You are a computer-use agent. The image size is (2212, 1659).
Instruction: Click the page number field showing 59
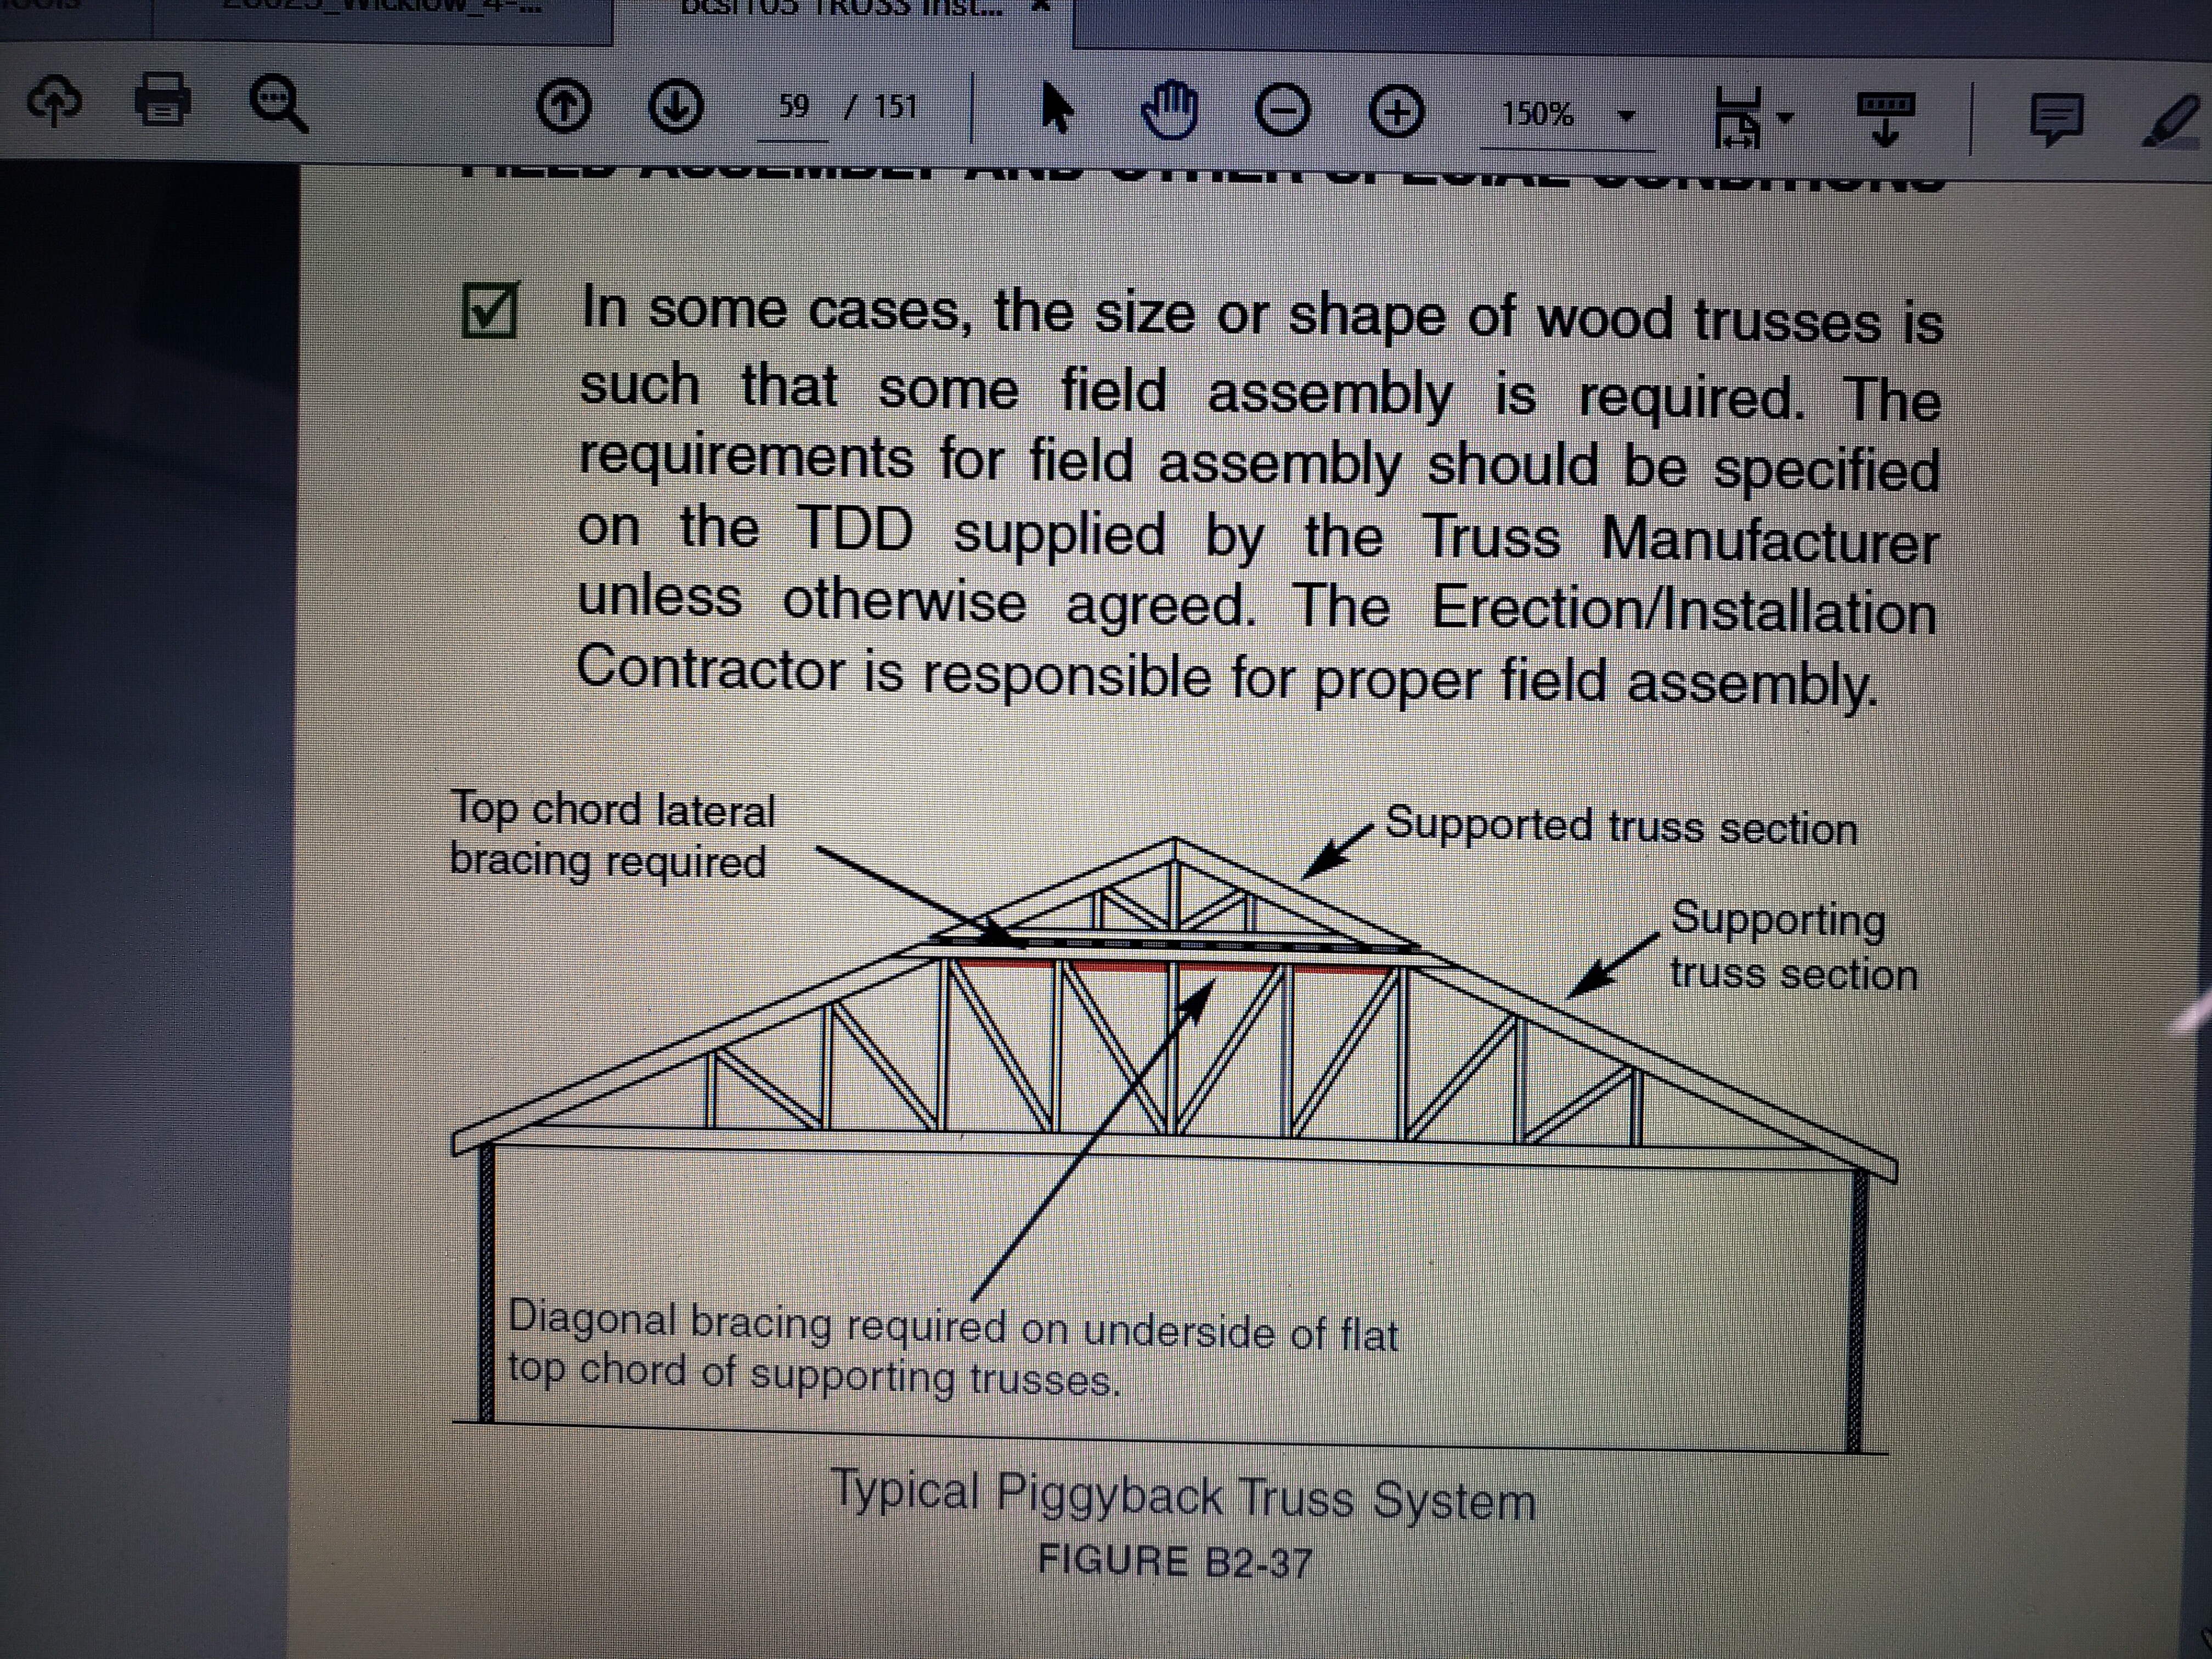[x=793, y=108]
